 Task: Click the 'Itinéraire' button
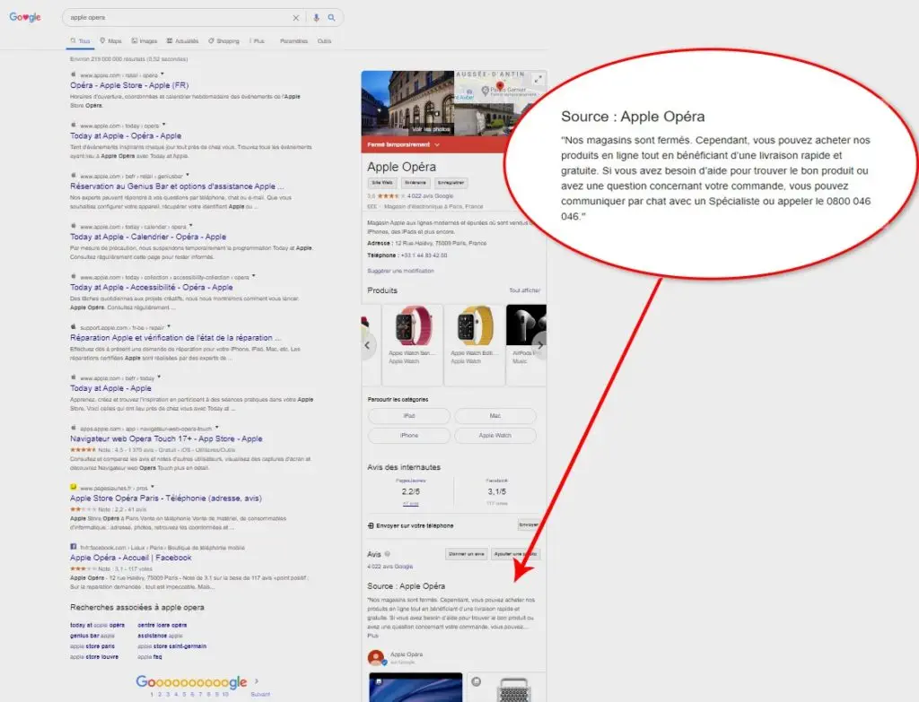[x=415, y=183]
